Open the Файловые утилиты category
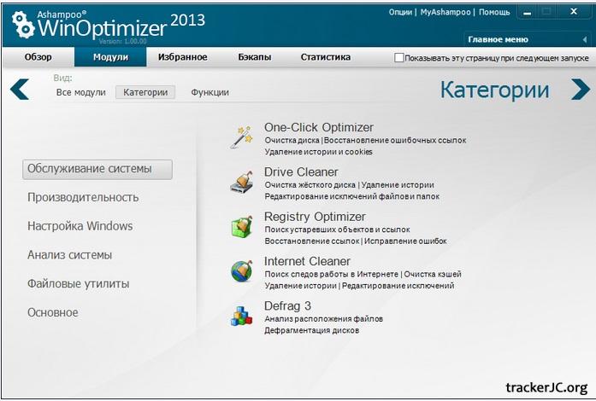 79,284
